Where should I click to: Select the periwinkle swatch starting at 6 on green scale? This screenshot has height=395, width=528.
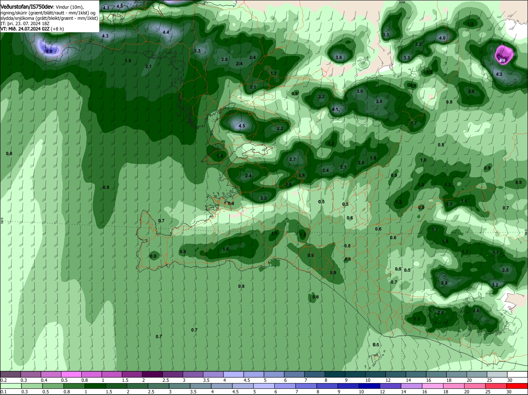286,386
